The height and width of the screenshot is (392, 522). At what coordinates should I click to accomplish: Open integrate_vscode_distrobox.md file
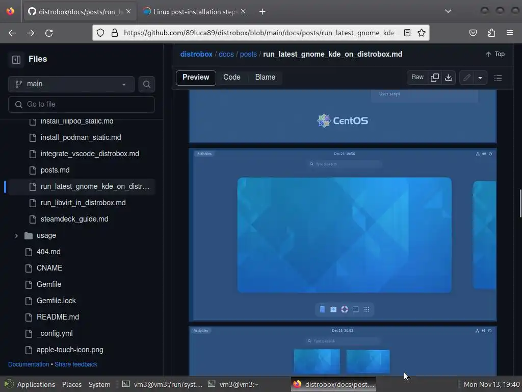click(x=90, y=154)
